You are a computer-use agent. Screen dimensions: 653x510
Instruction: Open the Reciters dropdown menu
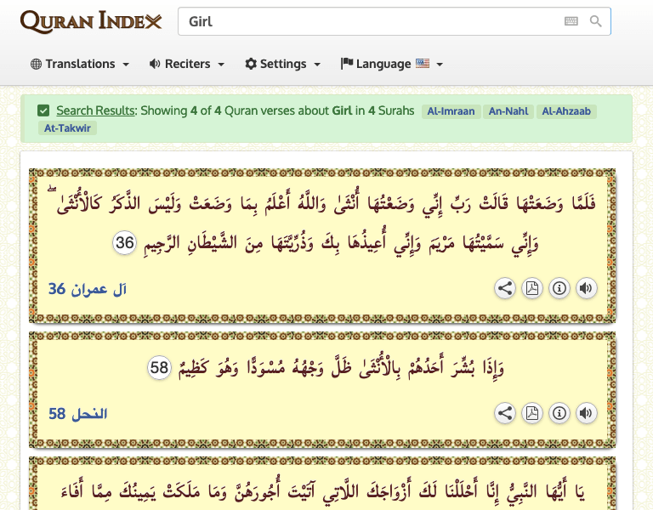pos(187,64)
